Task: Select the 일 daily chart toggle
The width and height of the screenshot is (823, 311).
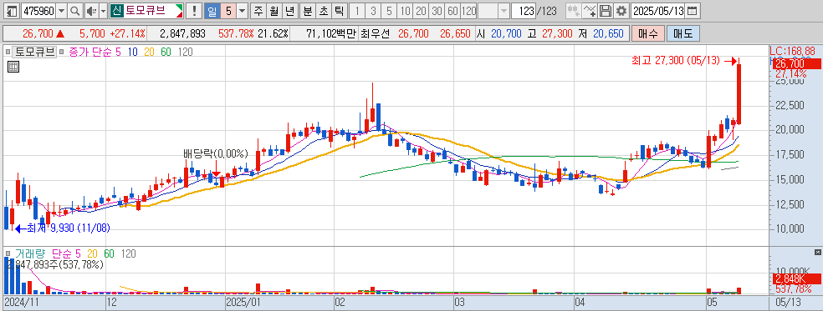Action: 212,11
